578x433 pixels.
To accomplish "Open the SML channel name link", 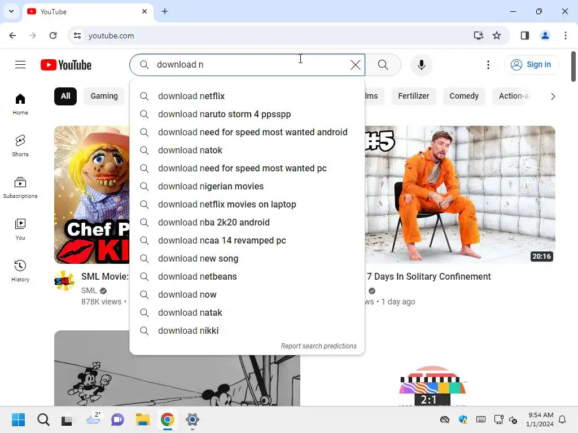I will click(x=89, y=290).
